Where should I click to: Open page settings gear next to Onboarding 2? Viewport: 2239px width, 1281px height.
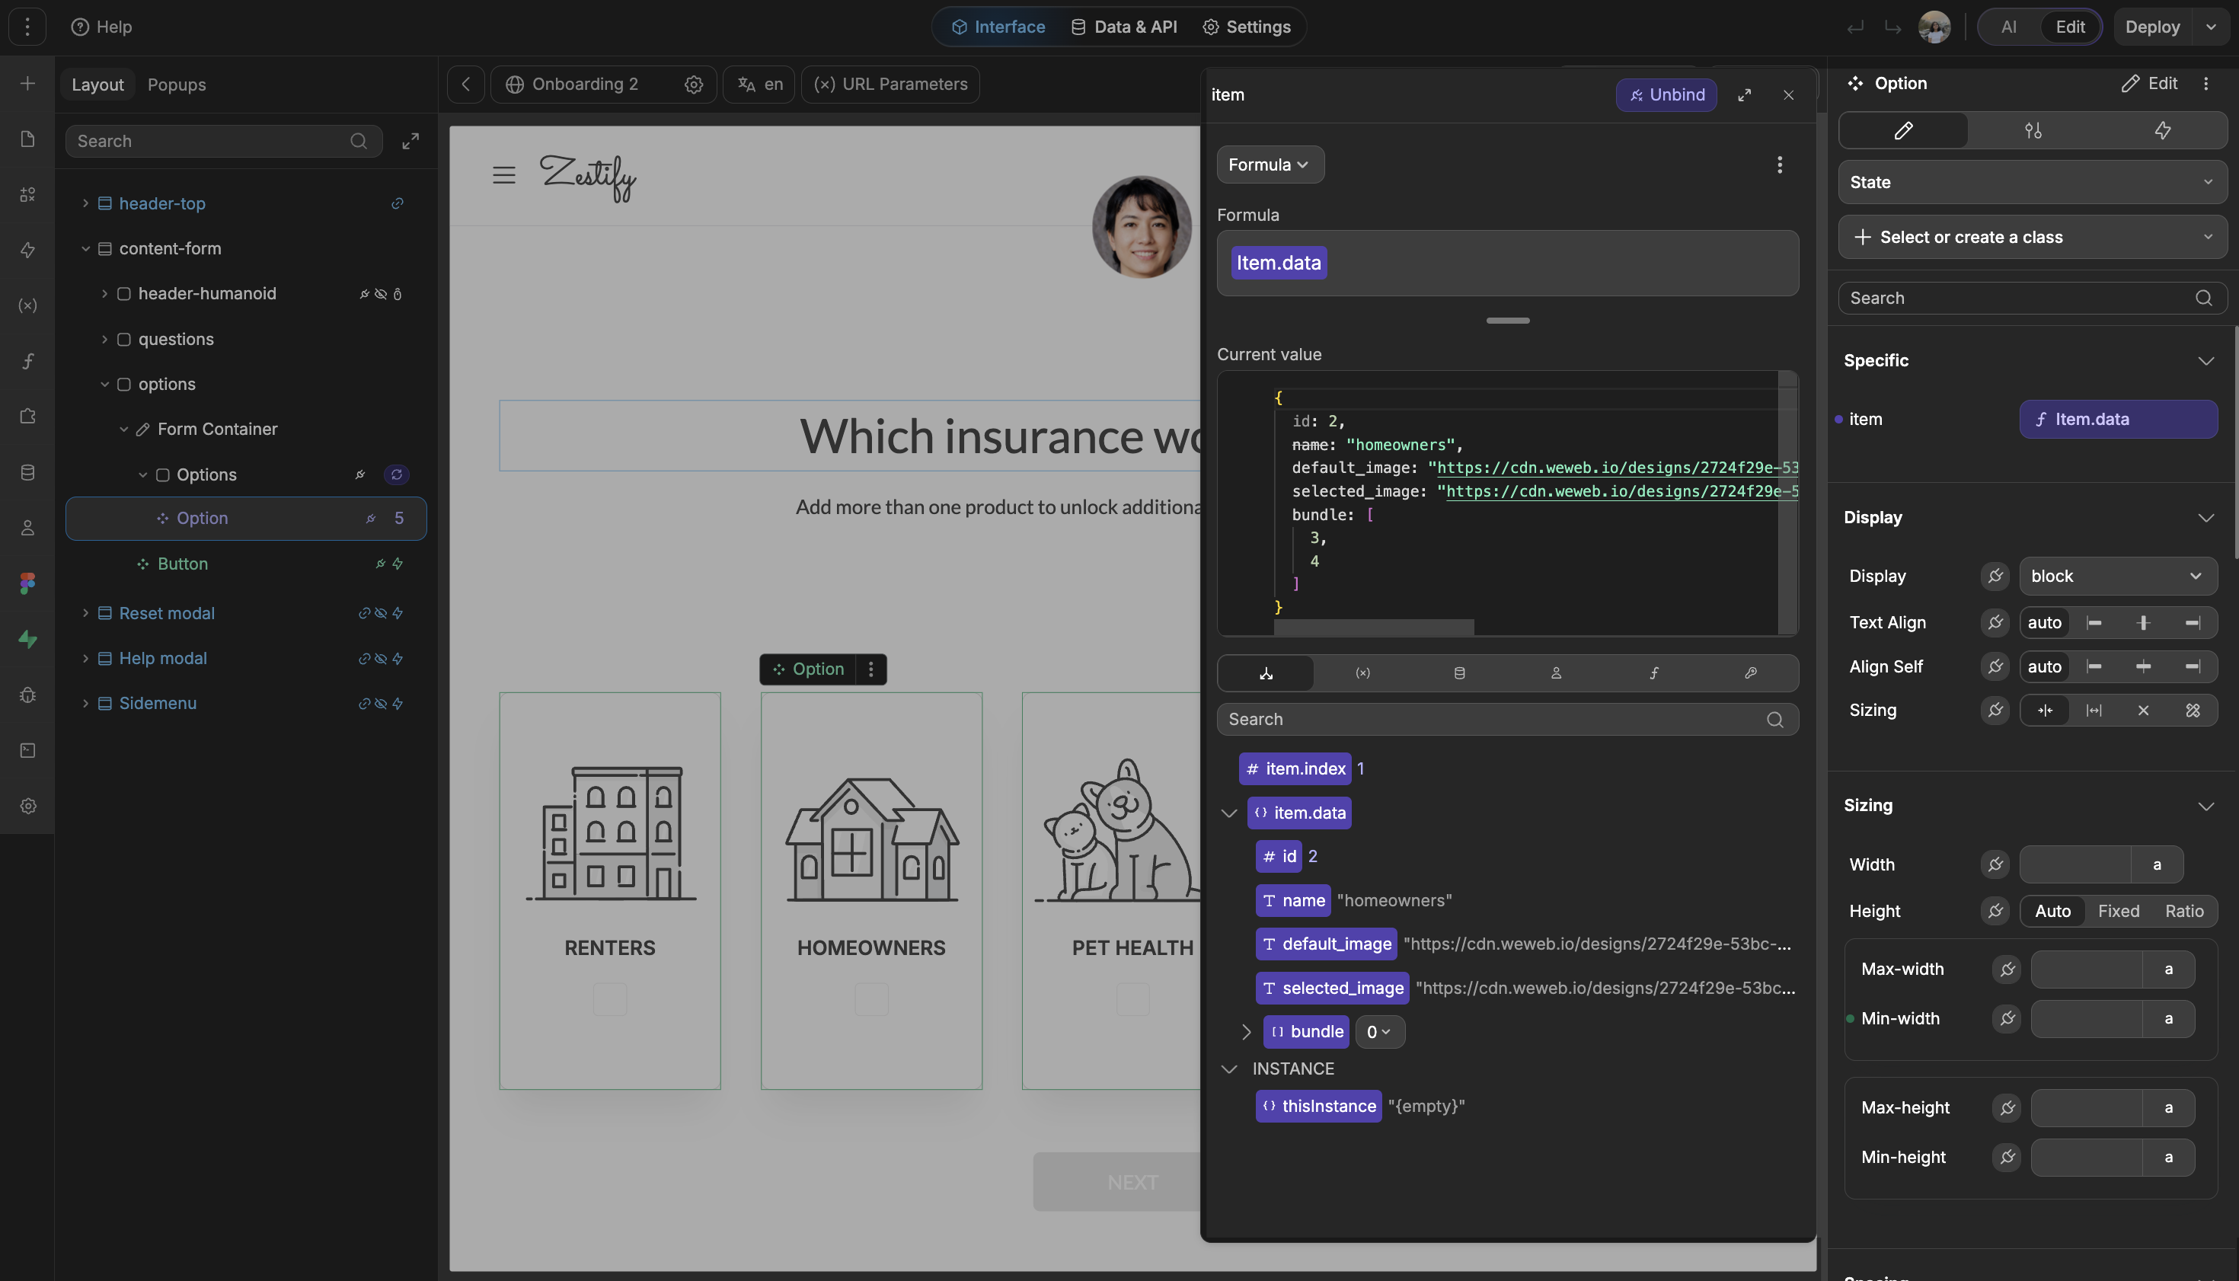tap(693, 85)
